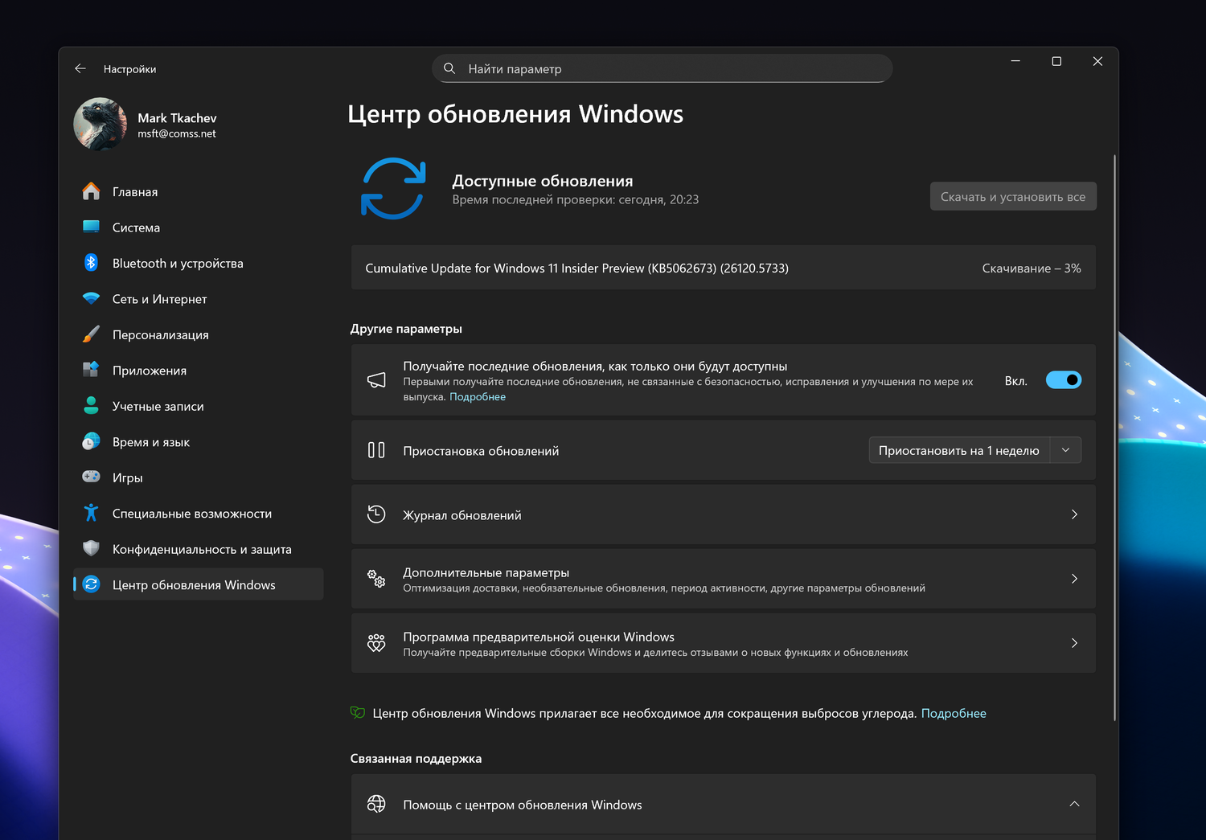Click the Главная home icon
This screenshot has height=840, width=1206.
click(x=91, y=191)
